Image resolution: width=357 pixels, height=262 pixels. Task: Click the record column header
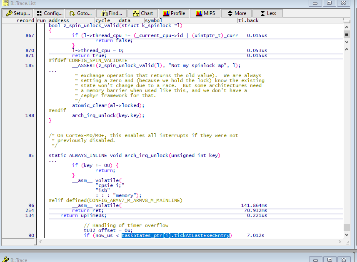(x=25, y=20)
